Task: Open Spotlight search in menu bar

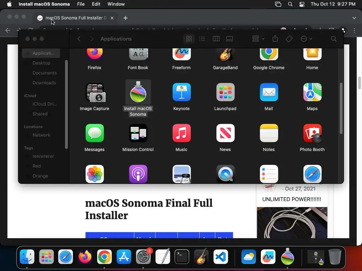Action: [x=290, y=4]
